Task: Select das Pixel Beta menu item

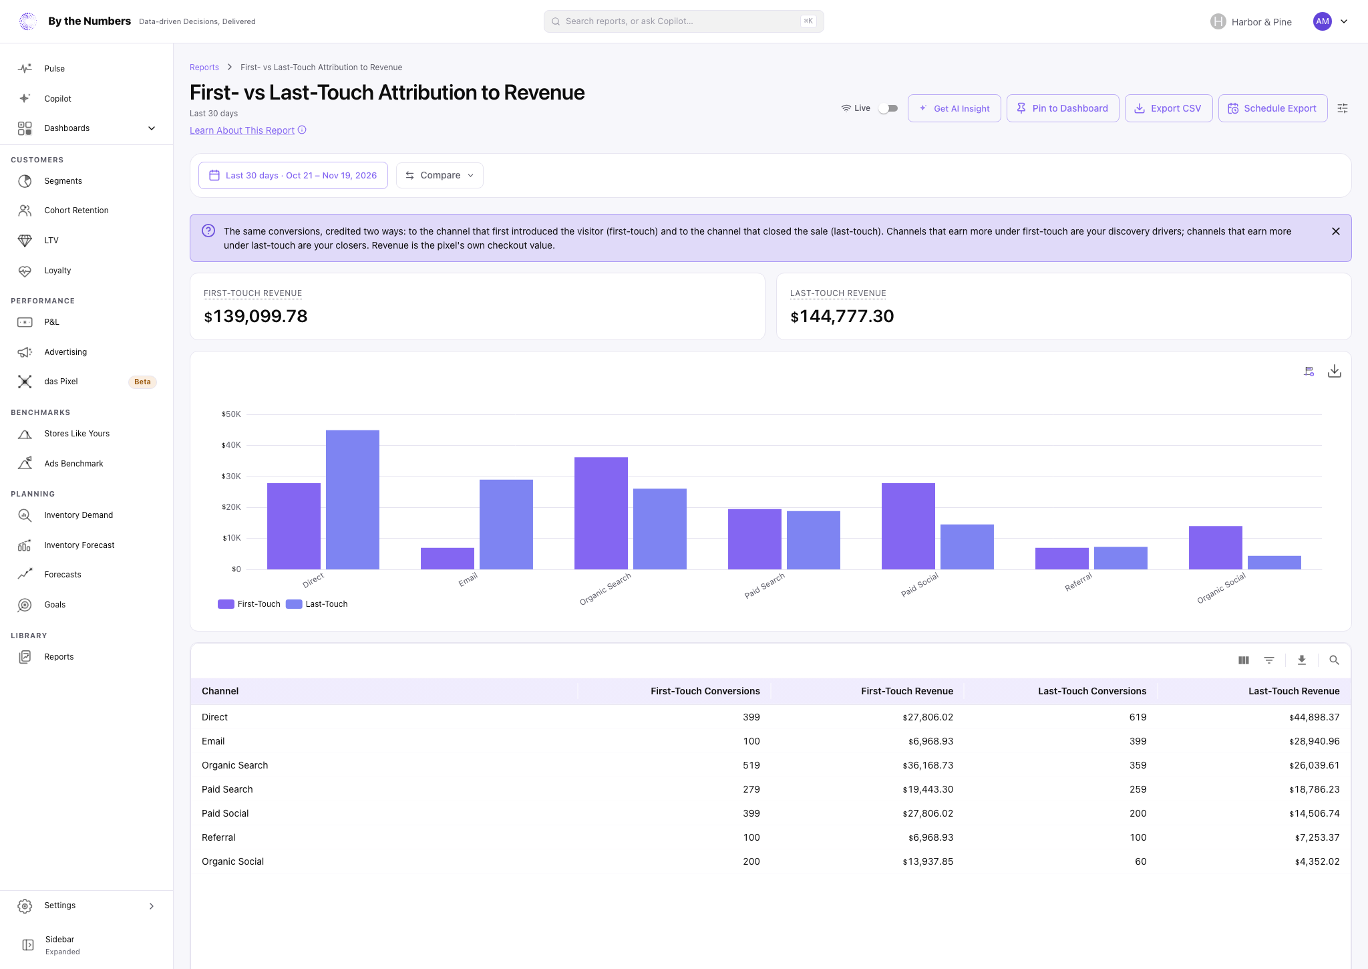Action: 87,382
